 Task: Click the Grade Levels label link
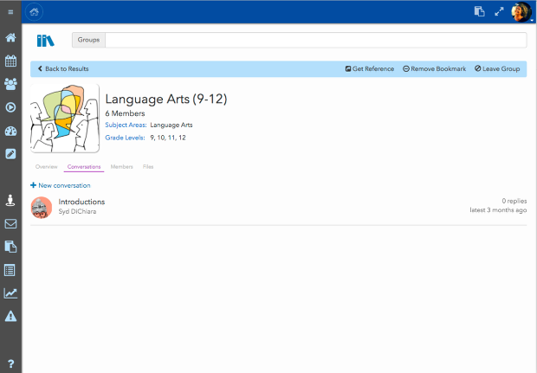[125, 138]
